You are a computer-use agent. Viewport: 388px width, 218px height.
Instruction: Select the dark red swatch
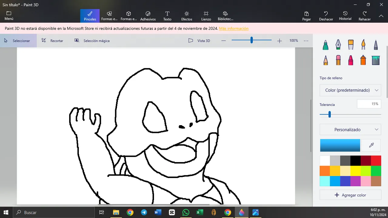tap(366, 161)
